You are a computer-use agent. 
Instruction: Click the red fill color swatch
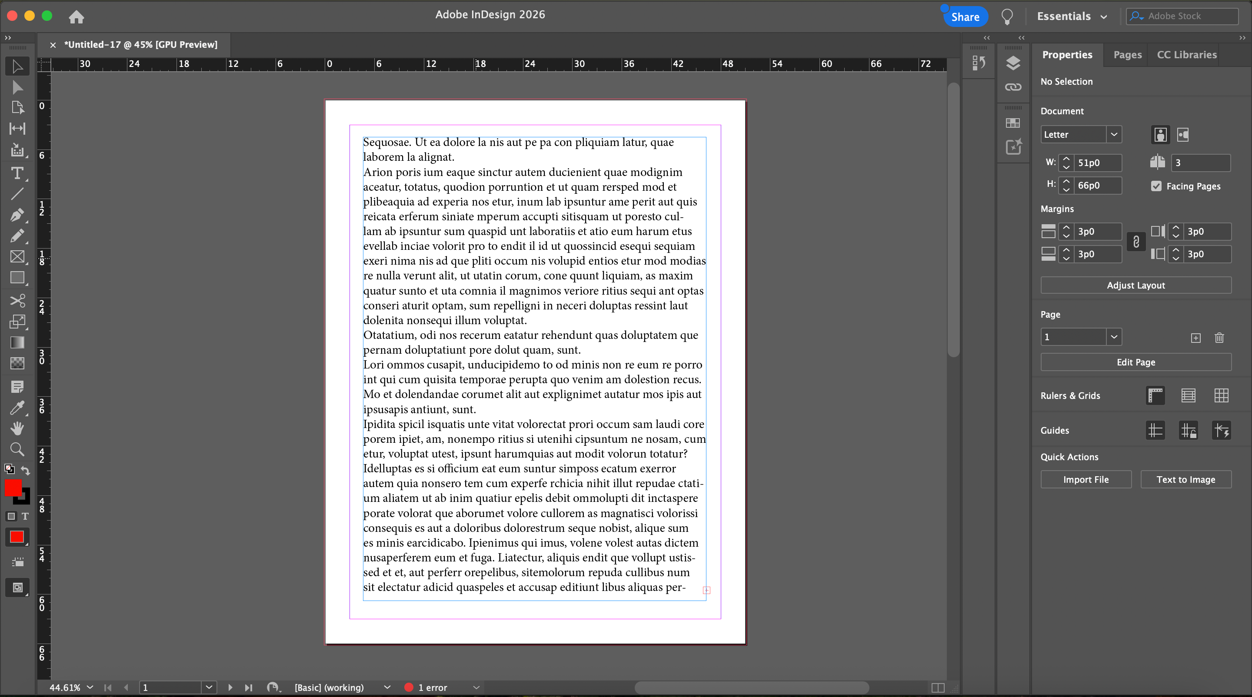[13, 487]
